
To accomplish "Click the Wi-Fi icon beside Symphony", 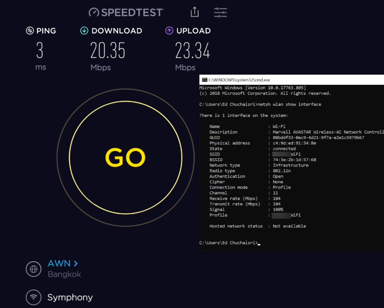I will coord(33,297).
